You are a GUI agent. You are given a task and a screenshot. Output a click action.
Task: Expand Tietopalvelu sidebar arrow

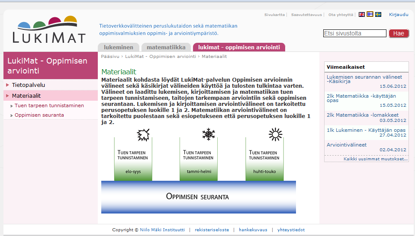(x=7, y=85)
